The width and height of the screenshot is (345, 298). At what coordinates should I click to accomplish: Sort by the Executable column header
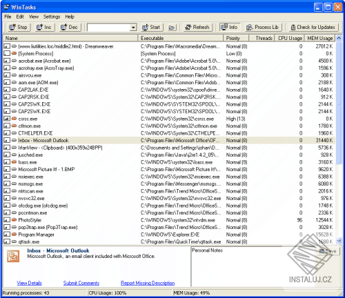181,38
